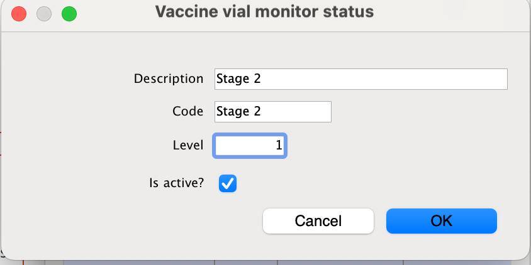Click the value 1 in Level
Image resolution: width=531 pixels, height=265 pixels.
[x=278, y=146]
